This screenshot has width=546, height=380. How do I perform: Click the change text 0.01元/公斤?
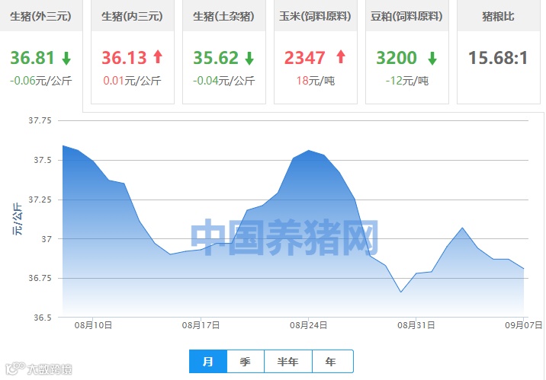coord(133,81)
